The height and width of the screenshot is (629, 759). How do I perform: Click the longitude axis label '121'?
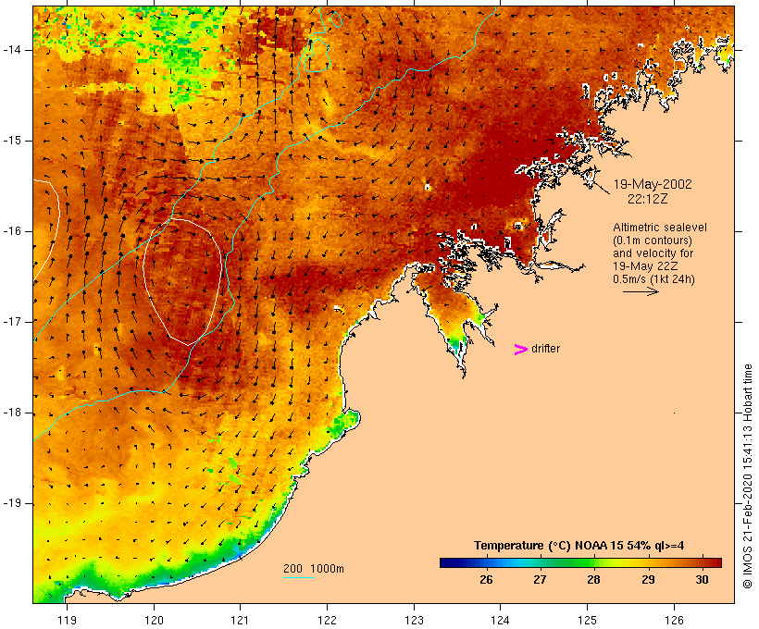click(x=240, y=621)
